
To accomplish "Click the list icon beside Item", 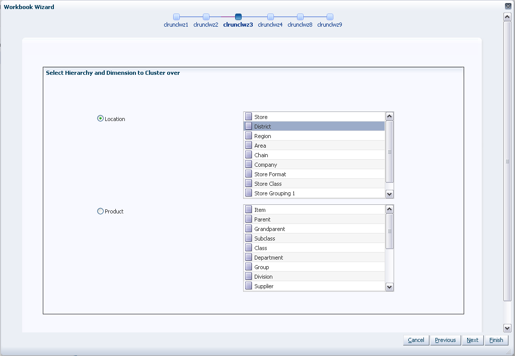I will coord(249,209).
